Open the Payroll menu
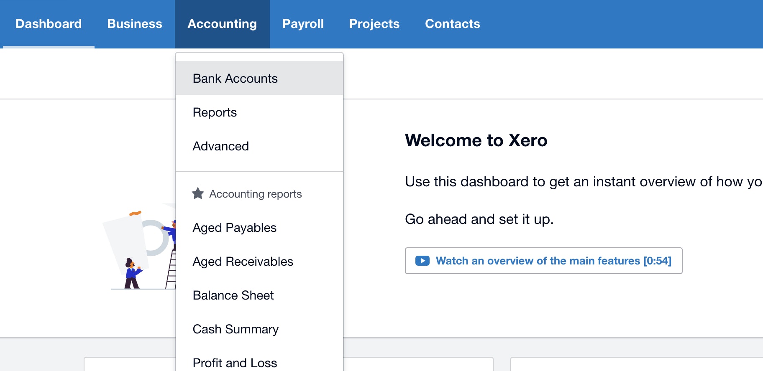Viewport: 763px width, 371px height. pyautogui.click(x=303, y=24)
